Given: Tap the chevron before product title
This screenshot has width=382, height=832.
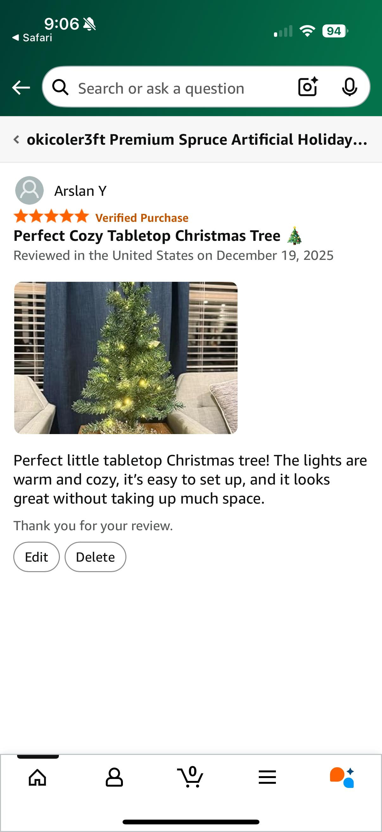Looking at the screenshot, I should (x=16, y=140).
